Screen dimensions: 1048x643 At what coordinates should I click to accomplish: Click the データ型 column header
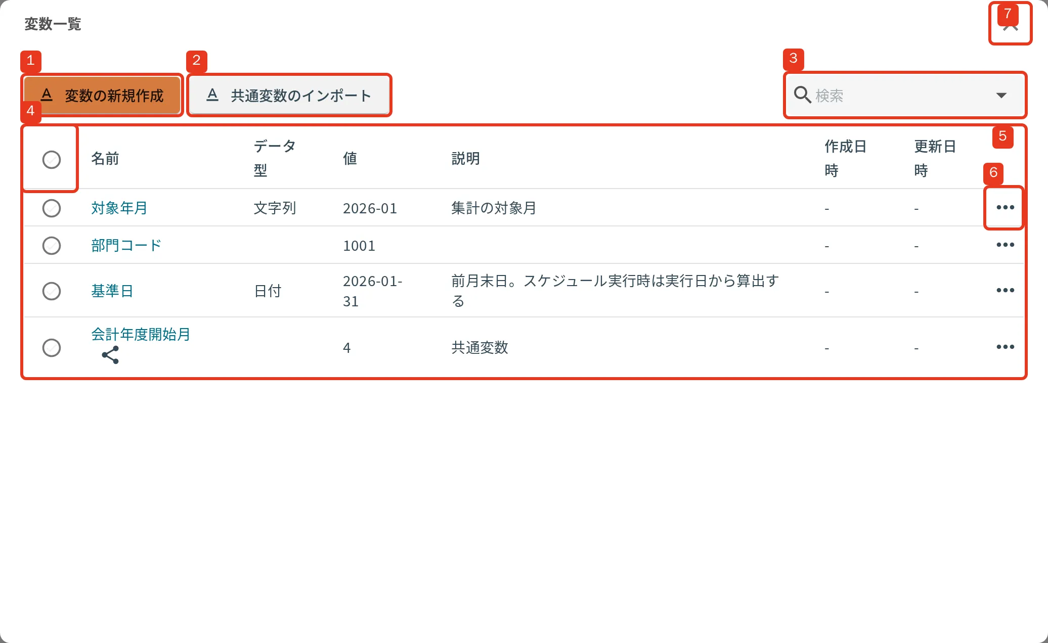tap(274, 158)
